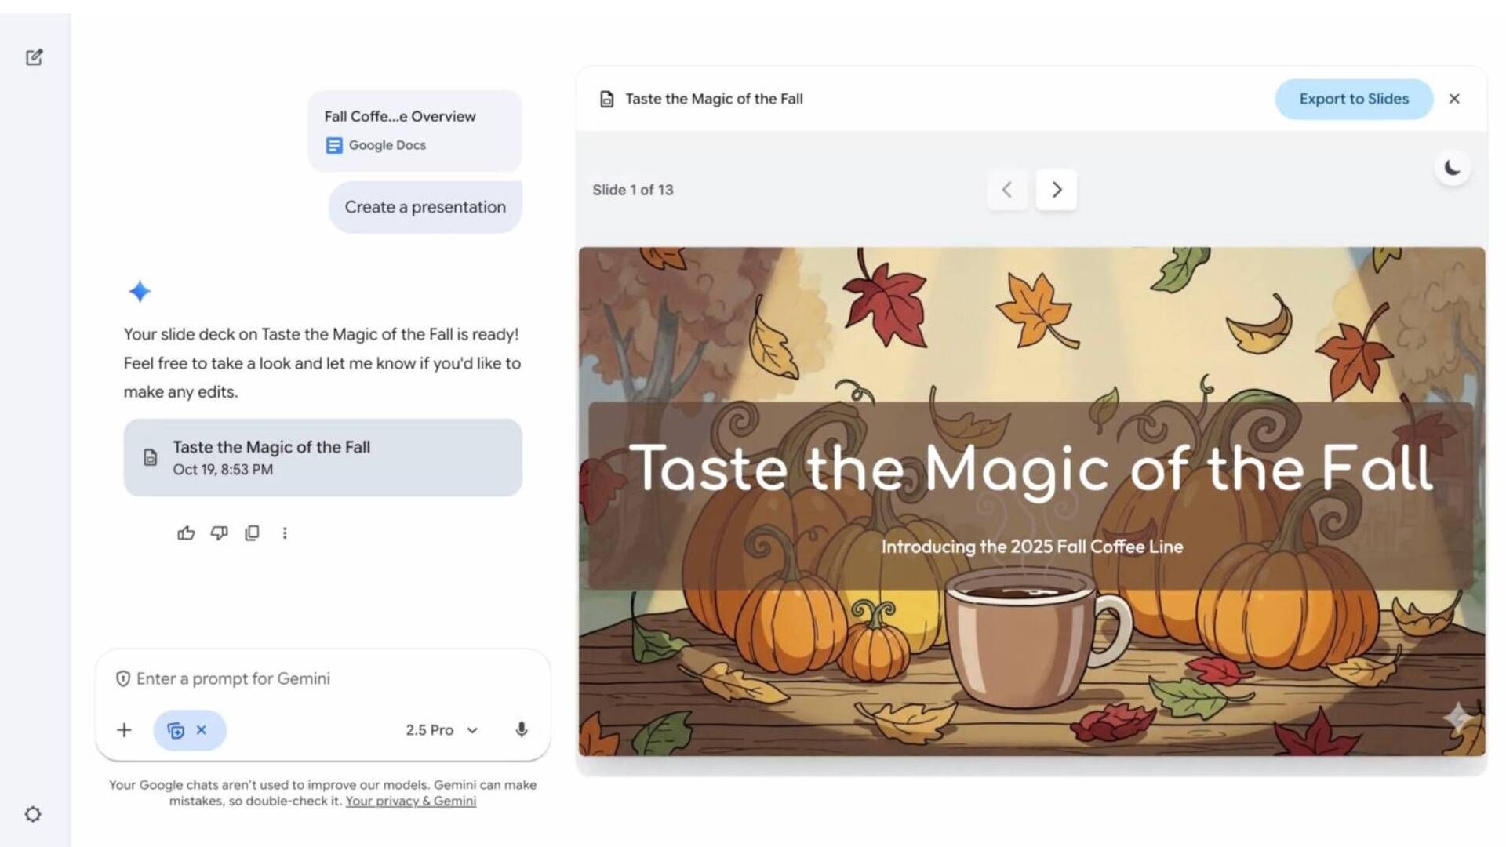Toggle dark mode moon icon

[x=1452, y=168]
